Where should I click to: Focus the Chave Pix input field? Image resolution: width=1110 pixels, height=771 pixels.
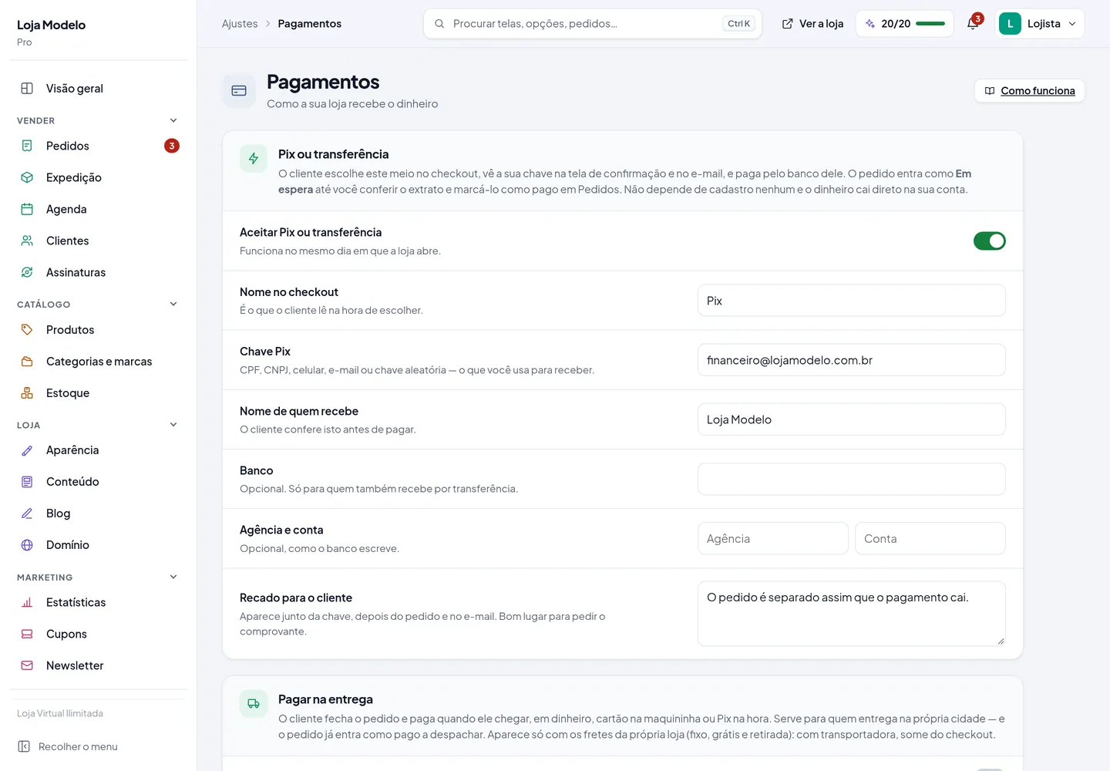(x=852, y=360)
